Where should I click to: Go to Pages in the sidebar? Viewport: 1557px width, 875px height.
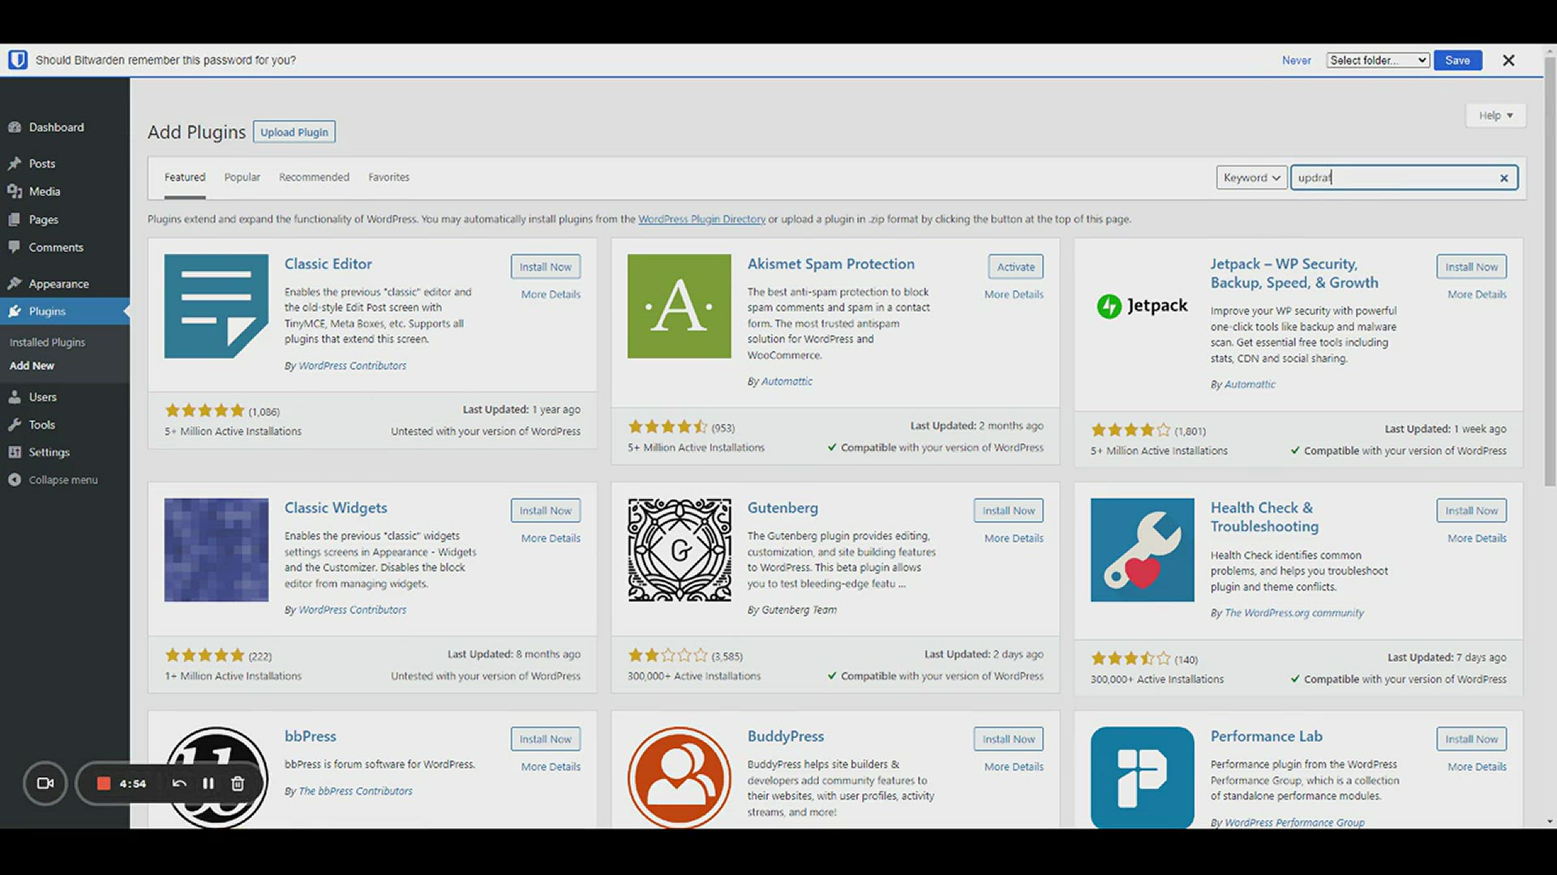point(44,220)
